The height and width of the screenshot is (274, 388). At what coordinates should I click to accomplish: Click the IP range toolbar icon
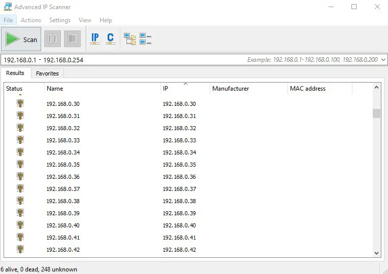pos(95,39)
